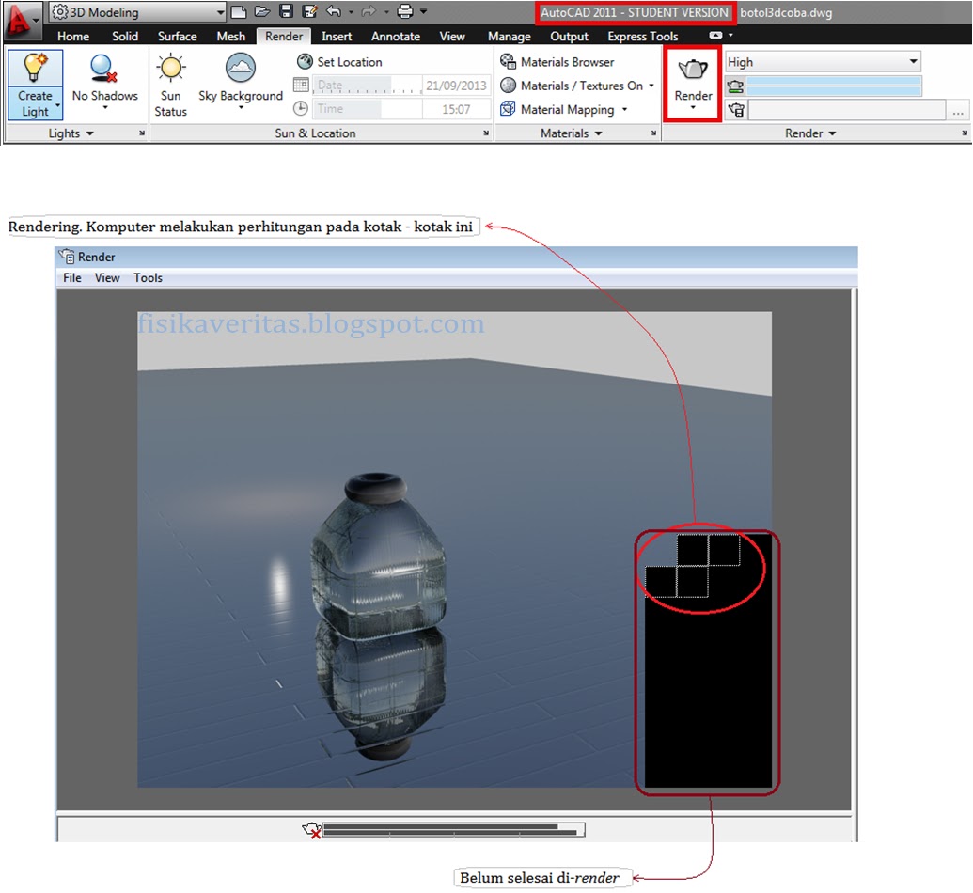Screen dimensions: 973x893
Task: Expand the Render panel dropdown arrow
Action: [831, 133]
